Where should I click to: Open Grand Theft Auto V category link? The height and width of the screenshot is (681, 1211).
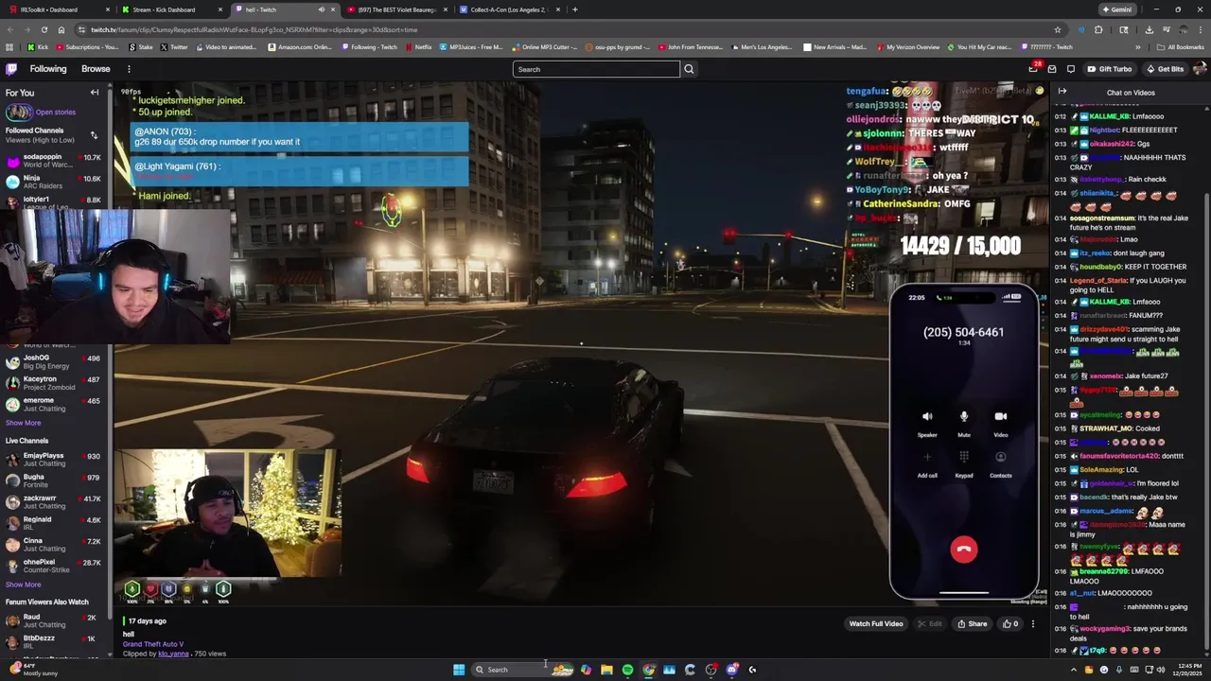pyautogui.click(x=153, y=644)
